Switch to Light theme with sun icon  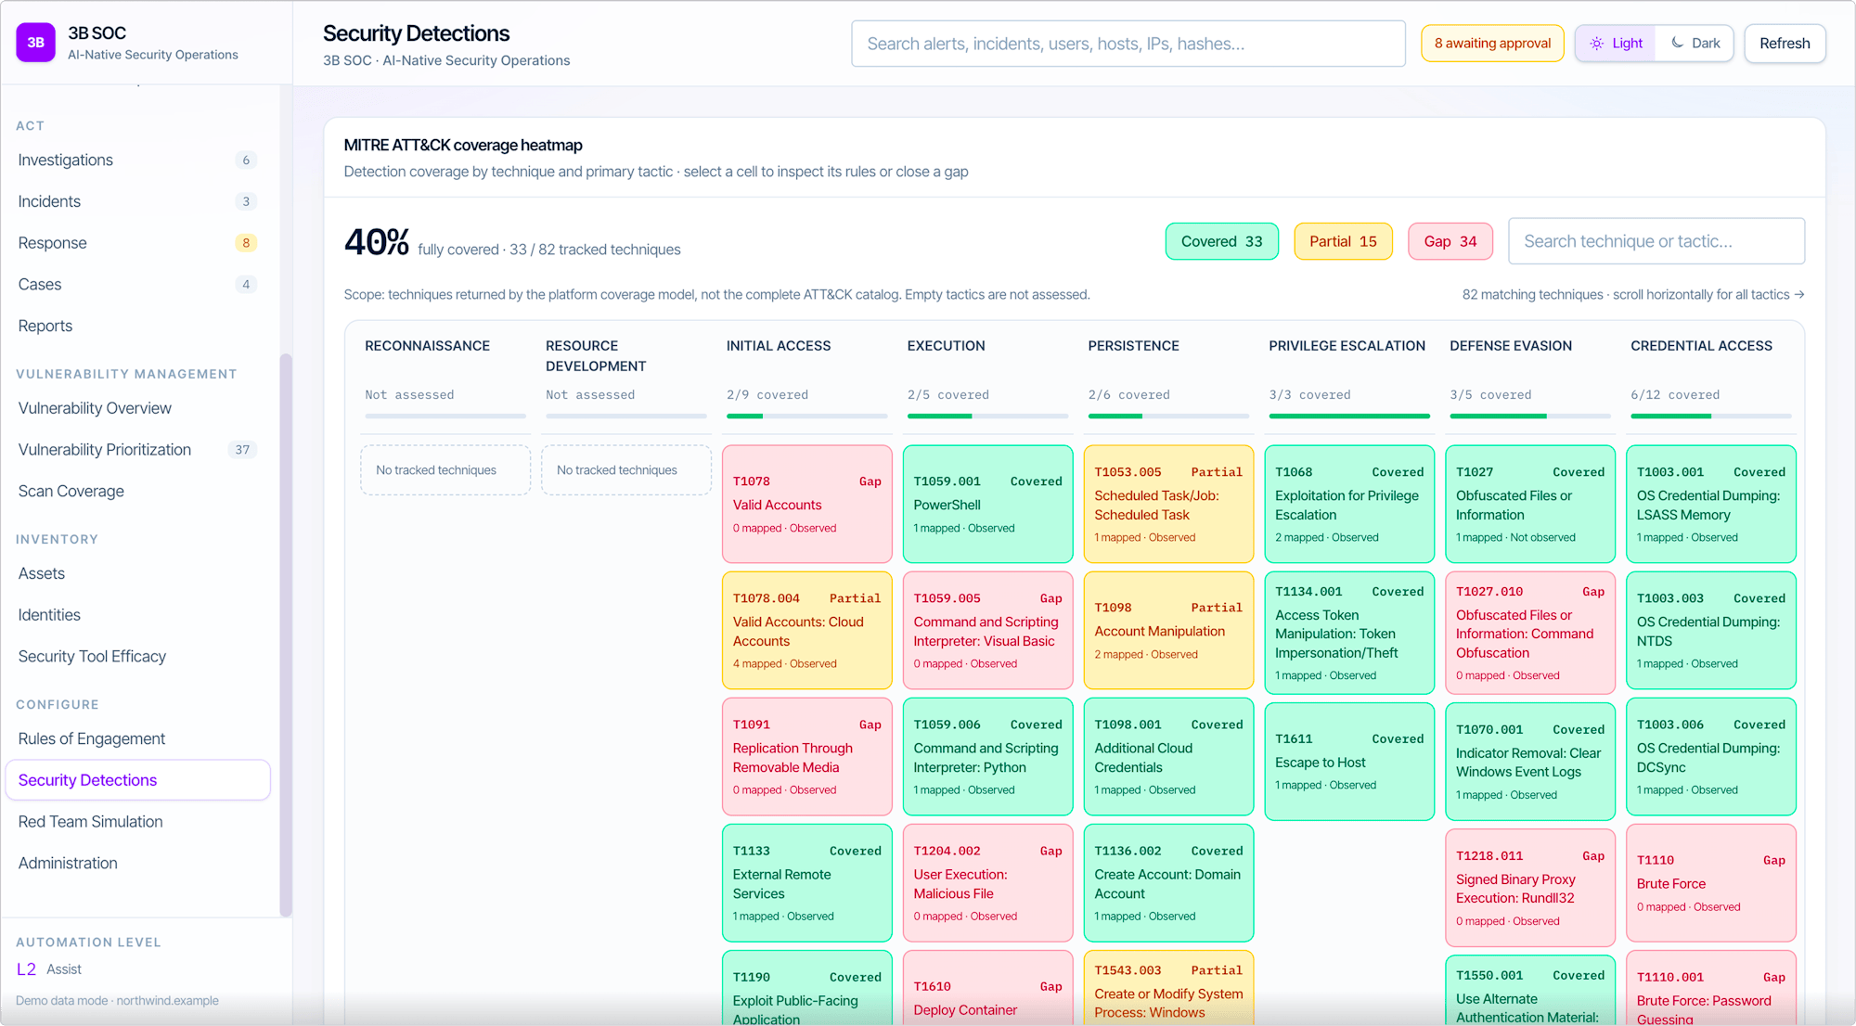pyautogui.click(x=1616, y=44)
